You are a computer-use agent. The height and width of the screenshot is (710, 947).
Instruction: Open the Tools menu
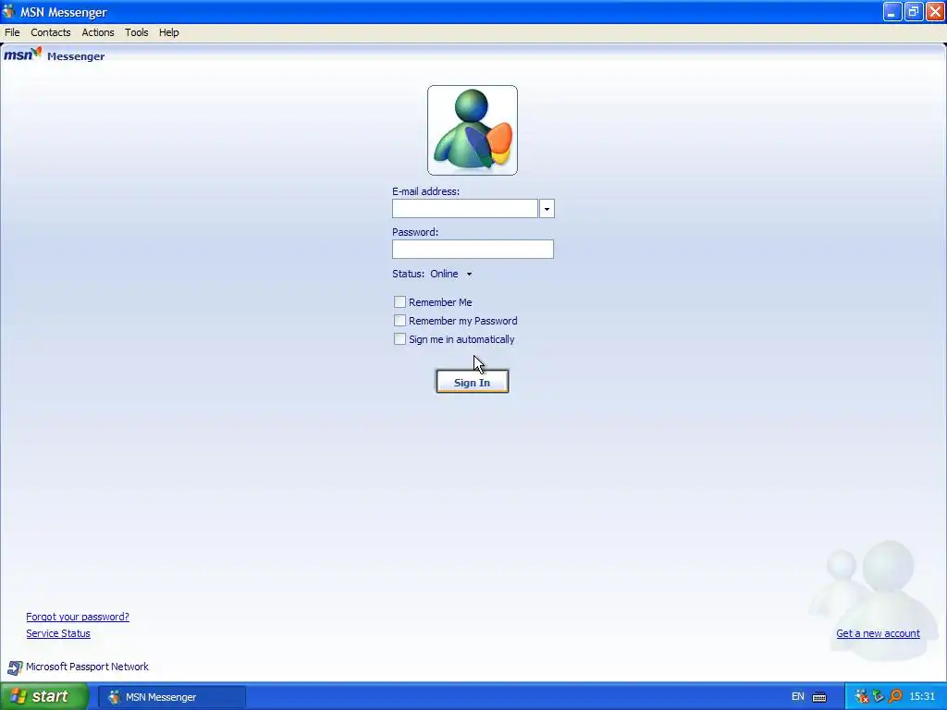(137, 32)
